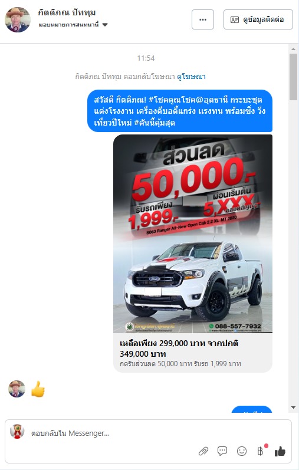Send a thumbs-up like
The width and height of the screenshot is (299, 470).
point(280,451)
